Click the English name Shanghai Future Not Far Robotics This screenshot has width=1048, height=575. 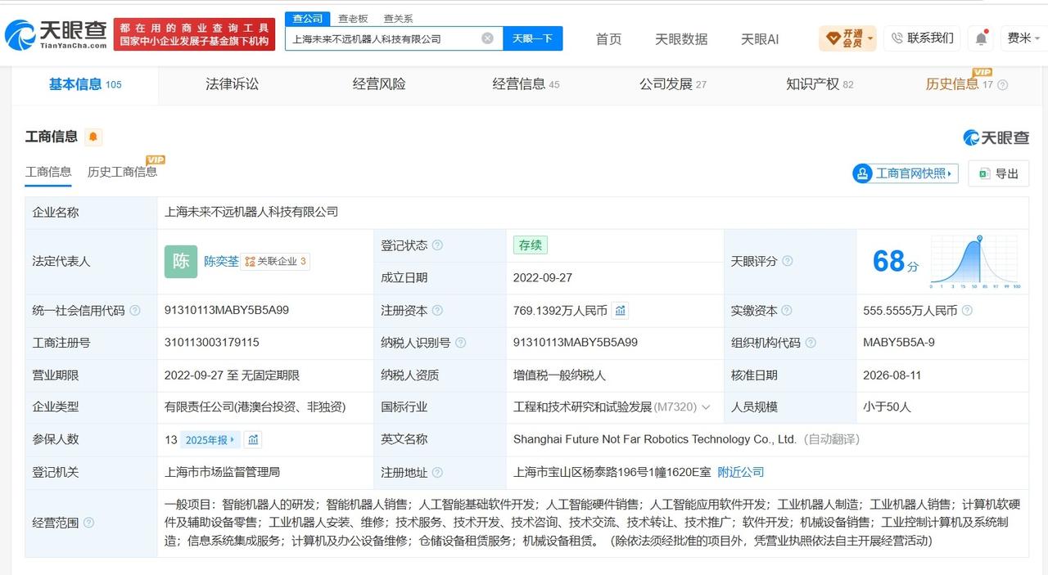pos(655,440)
